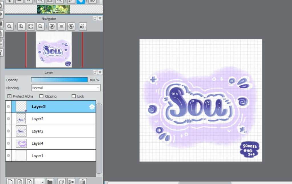
Task: Open Layer5 settings gear
Action: [x=92, y=107]
